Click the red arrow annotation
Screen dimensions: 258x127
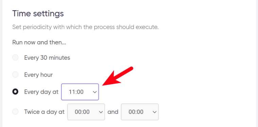(x=117, y=76)
